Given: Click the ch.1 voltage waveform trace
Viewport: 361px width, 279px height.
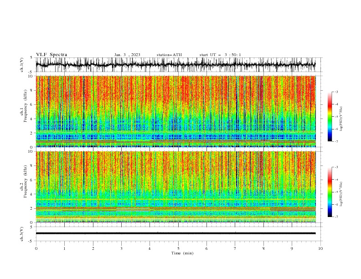Looking at the screenshot, I should (x=175, y=65).
